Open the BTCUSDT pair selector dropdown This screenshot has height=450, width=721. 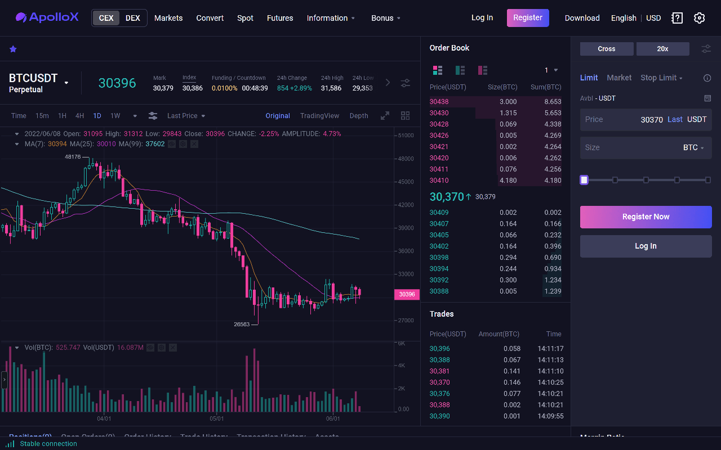click(66, 83)
